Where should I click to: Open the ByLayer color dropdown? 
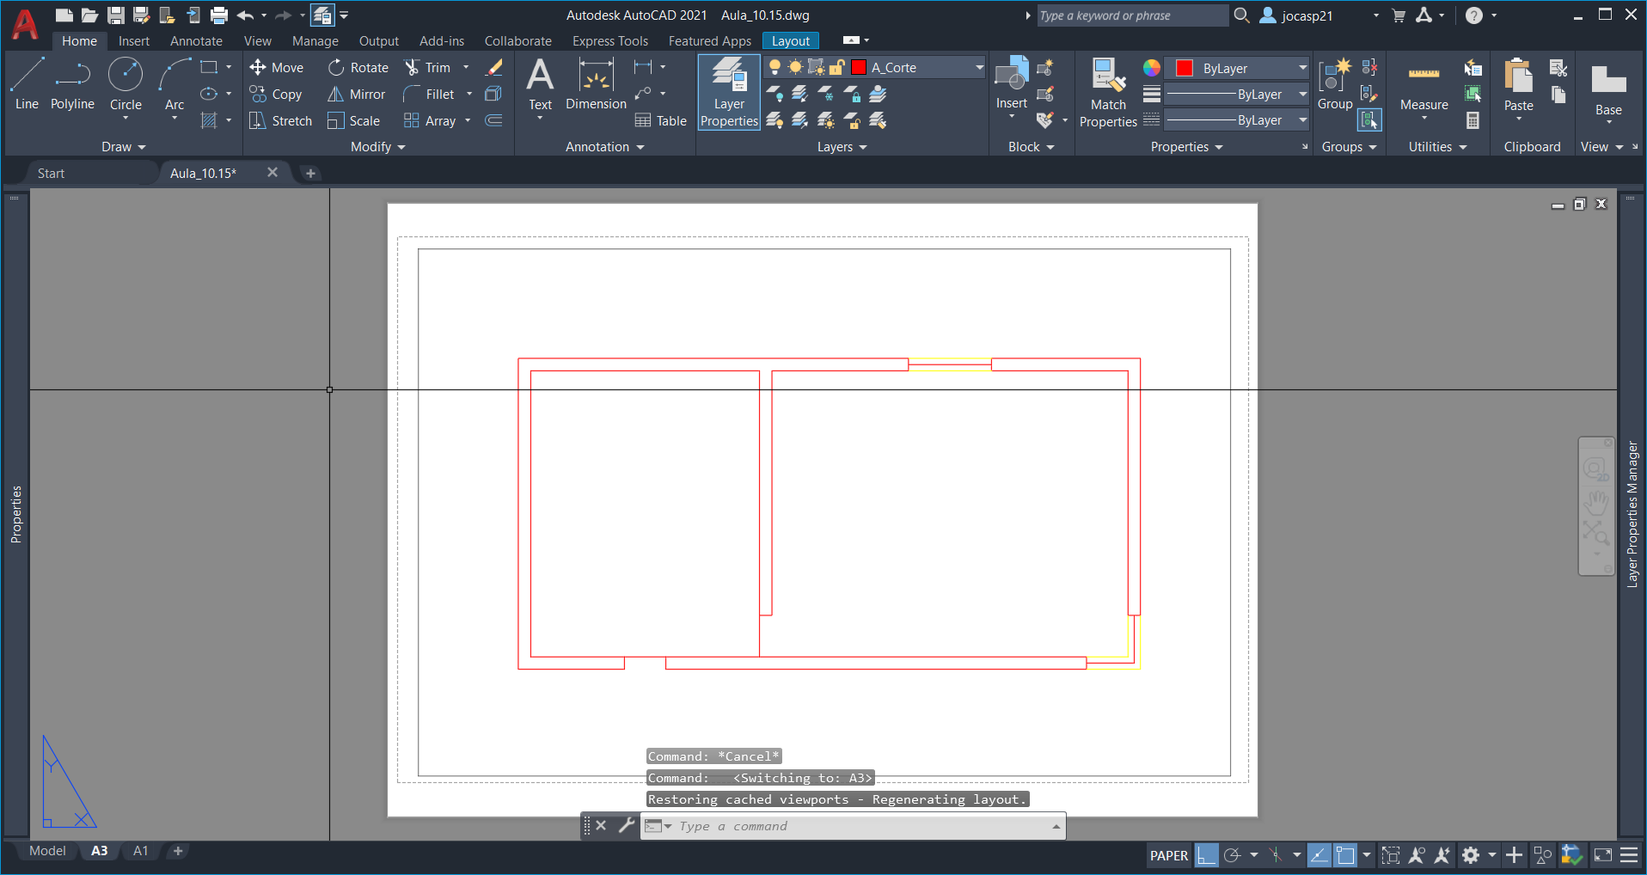tap(1302, 68)
